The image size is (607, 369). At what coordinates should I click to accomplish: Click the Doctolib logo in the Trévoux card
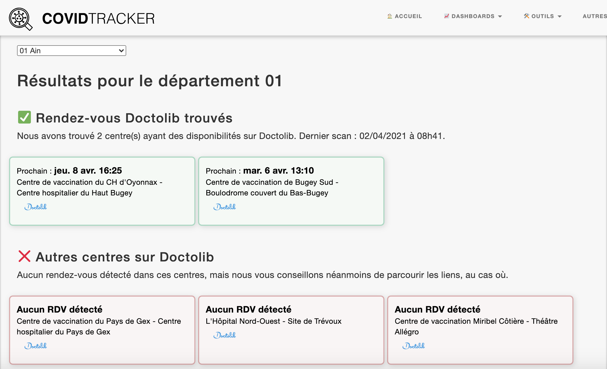[224, 335]
